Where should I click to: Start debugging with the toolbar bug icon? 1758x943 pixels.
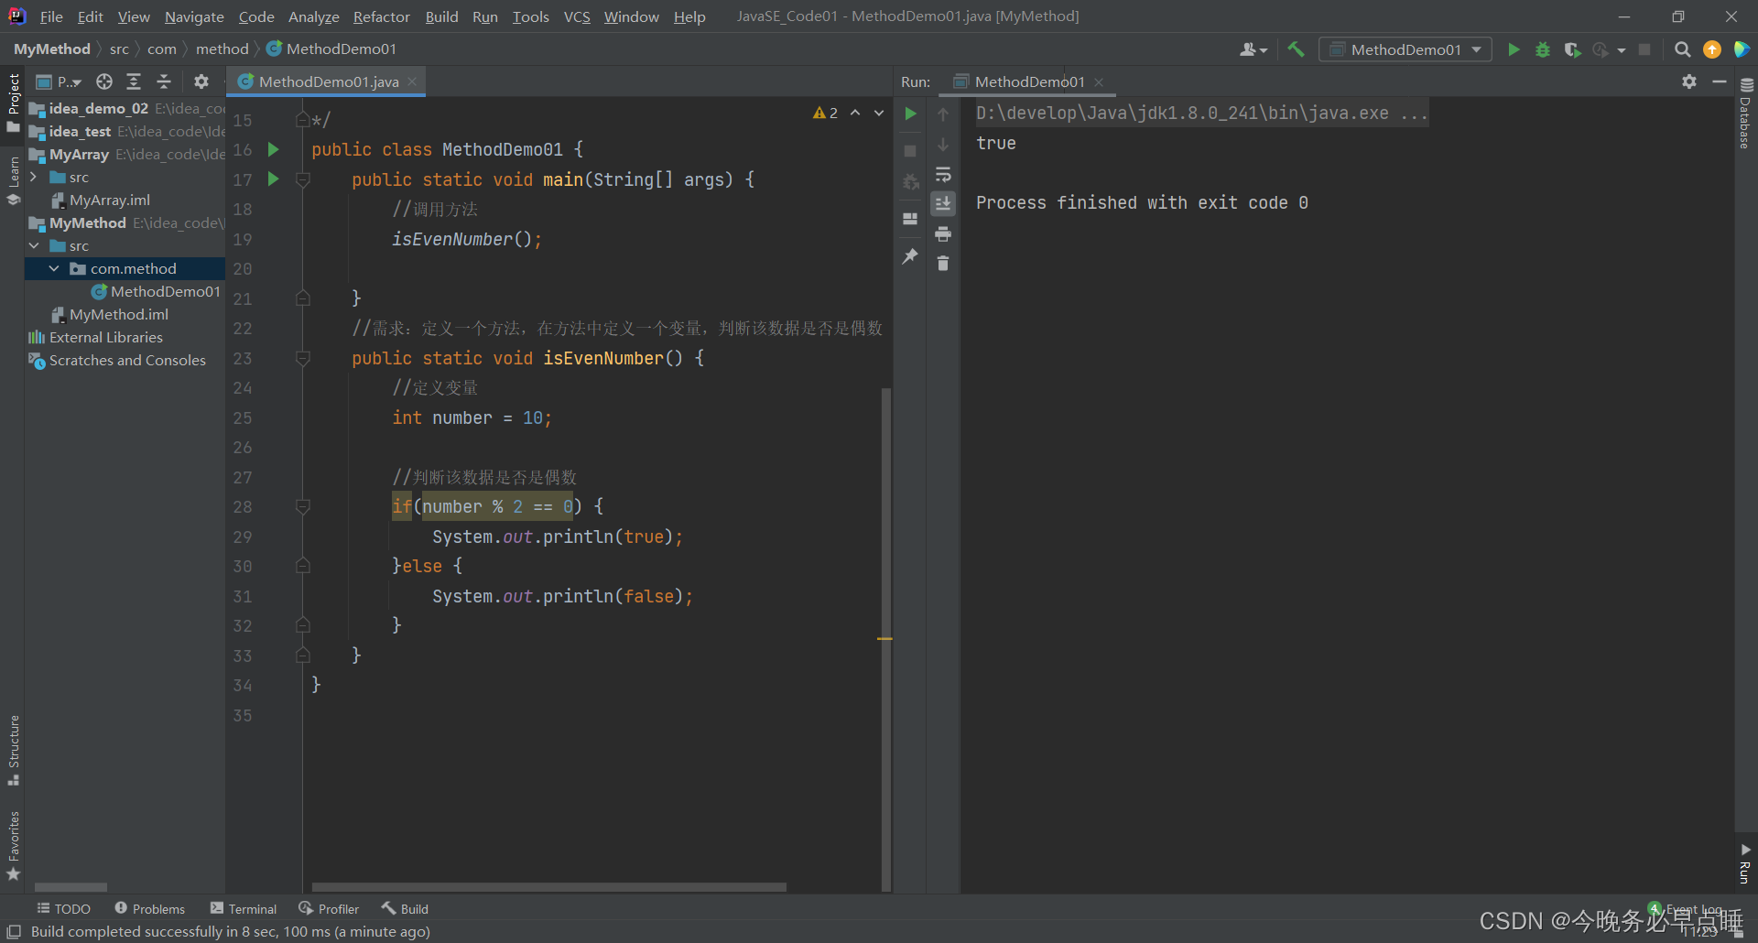pyautogui.click(x=1543, y=49)
